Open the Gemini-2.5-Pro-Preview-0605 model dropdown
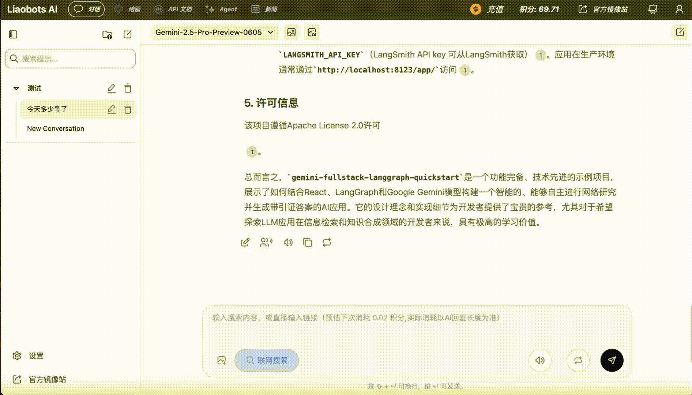This screenshot has height=395, width=692. [214, 32]
